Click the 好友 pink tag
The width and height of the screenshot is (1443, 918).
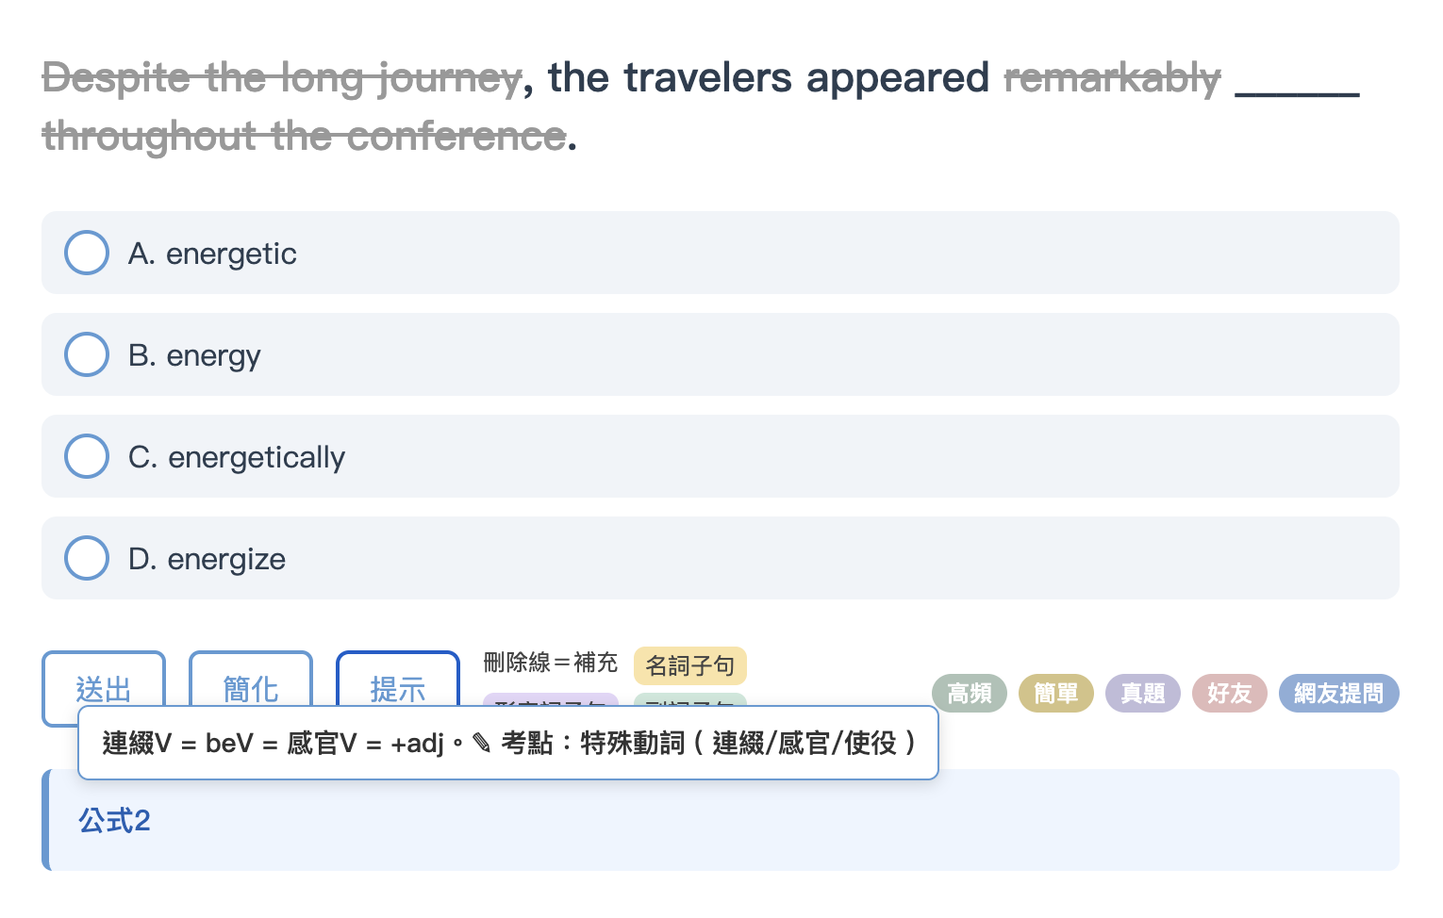point(1230,694)
